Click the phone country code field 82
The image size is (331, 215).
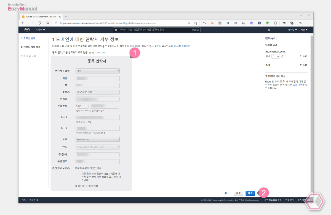pos(83,106)
